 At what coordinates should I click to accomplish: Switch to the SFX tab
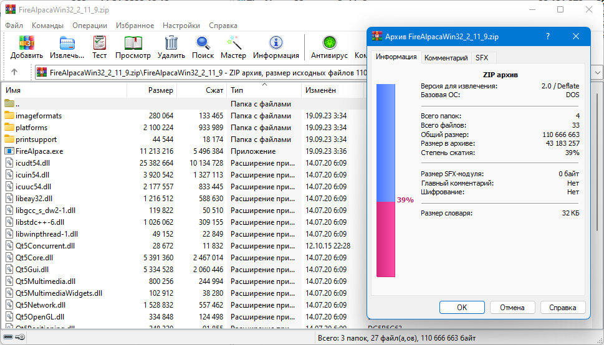click(x=482, y=57)
